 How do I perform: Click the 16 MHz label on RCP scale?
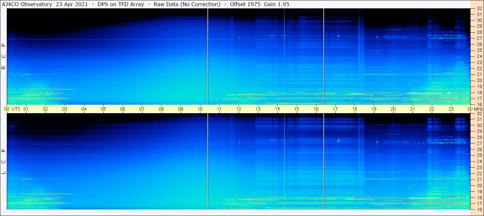pos(479,104)
